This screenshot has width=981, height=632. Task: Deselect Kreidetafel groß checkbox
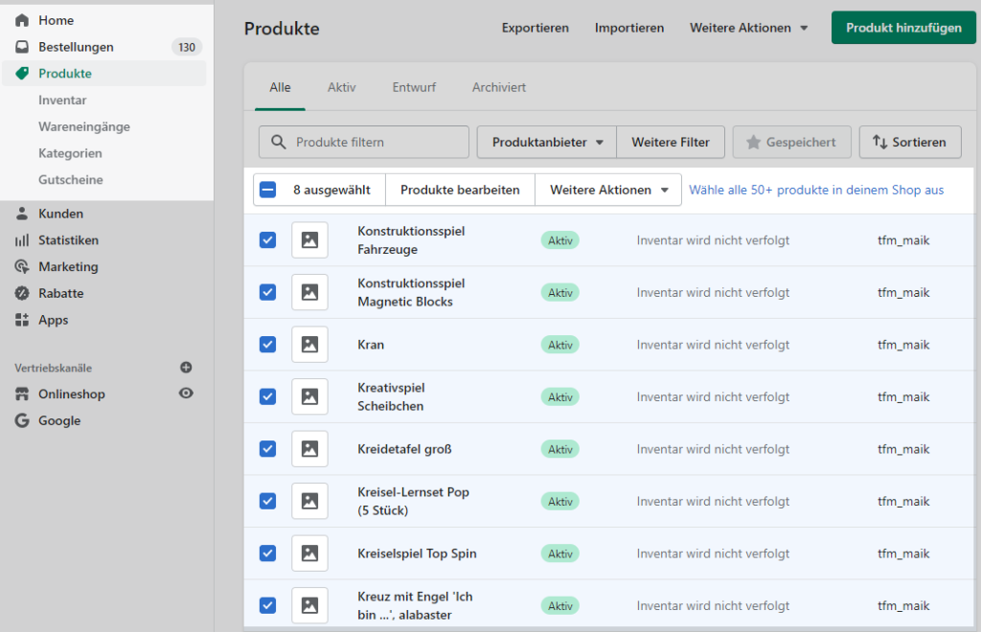(x=268, y=449)
